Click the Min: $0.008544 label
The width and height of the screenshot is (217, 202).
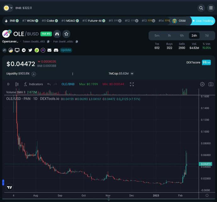click(113, 84)
